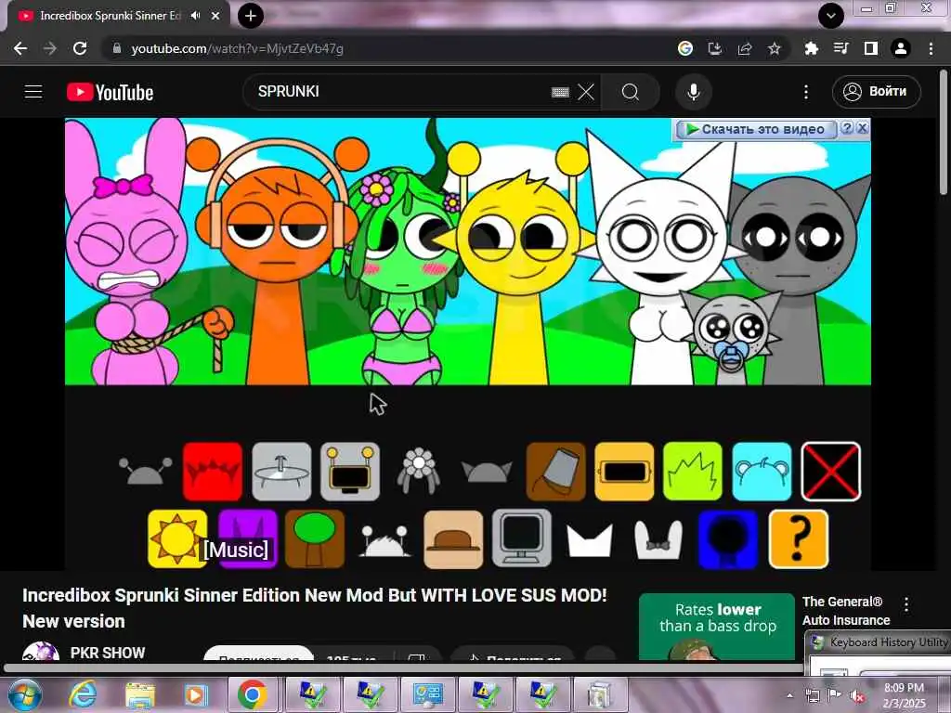The height and width of the screenshot is (713, 951).
Task: Select the cyan bear character icon
Action: click(x=762, y=472)
